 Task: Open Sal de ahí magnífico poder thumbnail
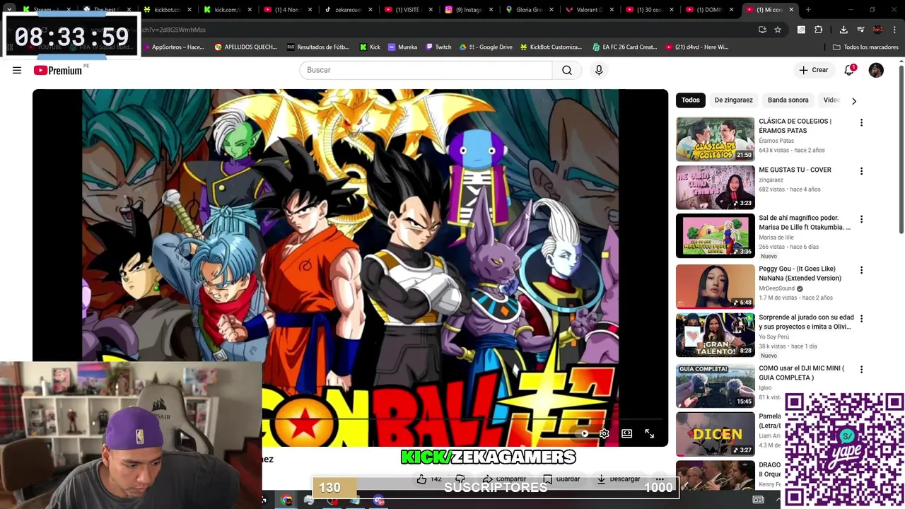pos(715,235)
